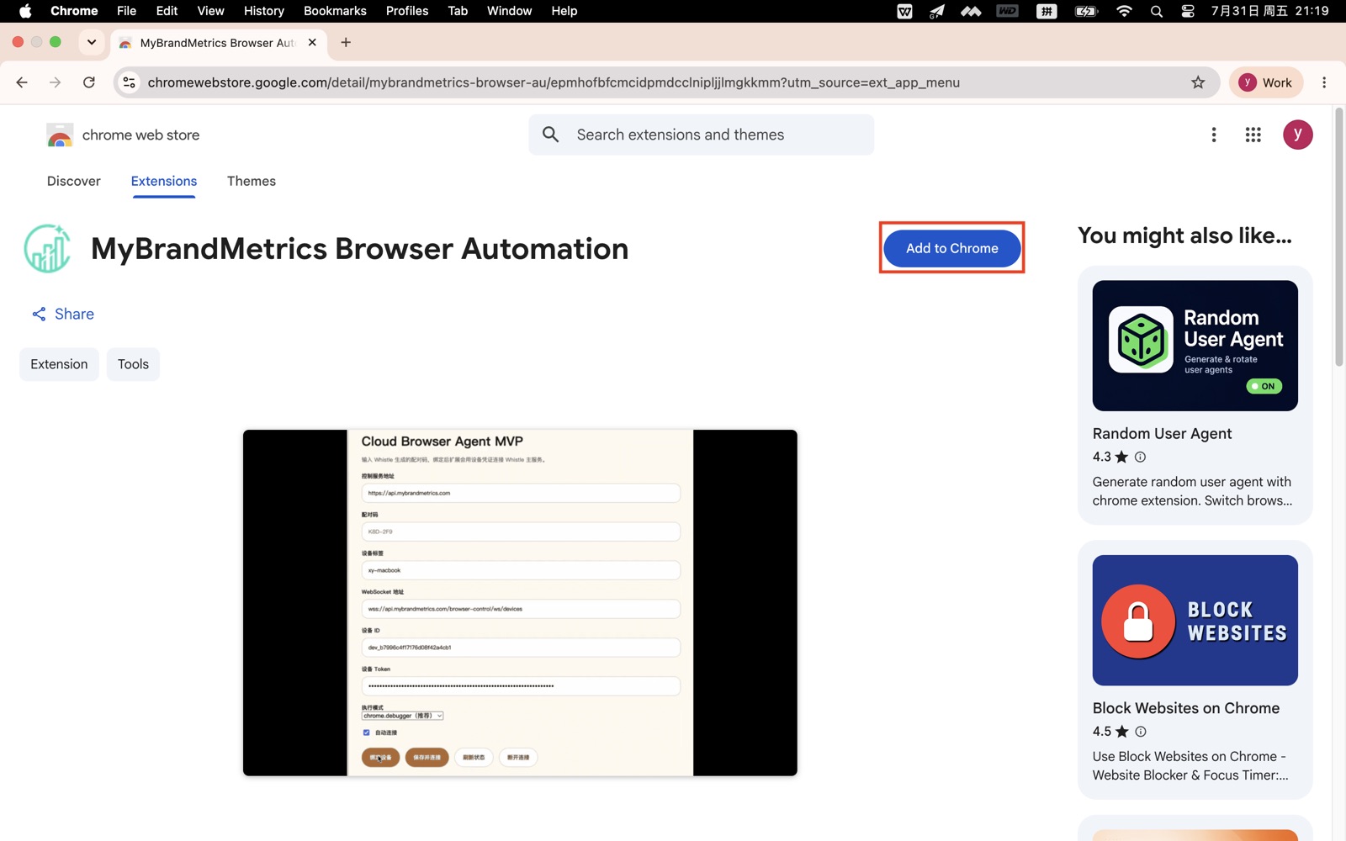View site information icon in address bar
1346x841 pixels.
129,82
